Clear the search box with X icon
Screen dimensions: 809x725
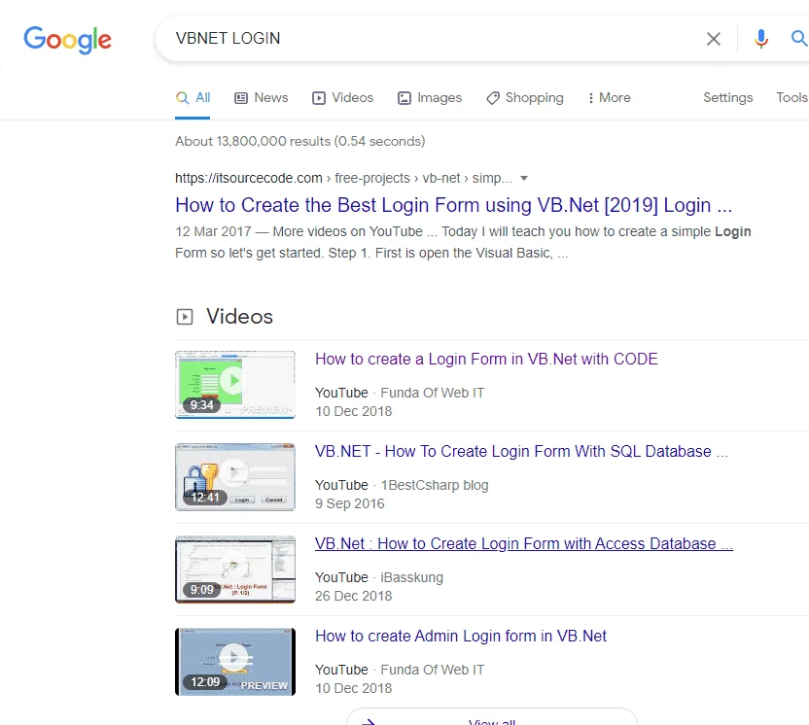click(x=714, y=39)
